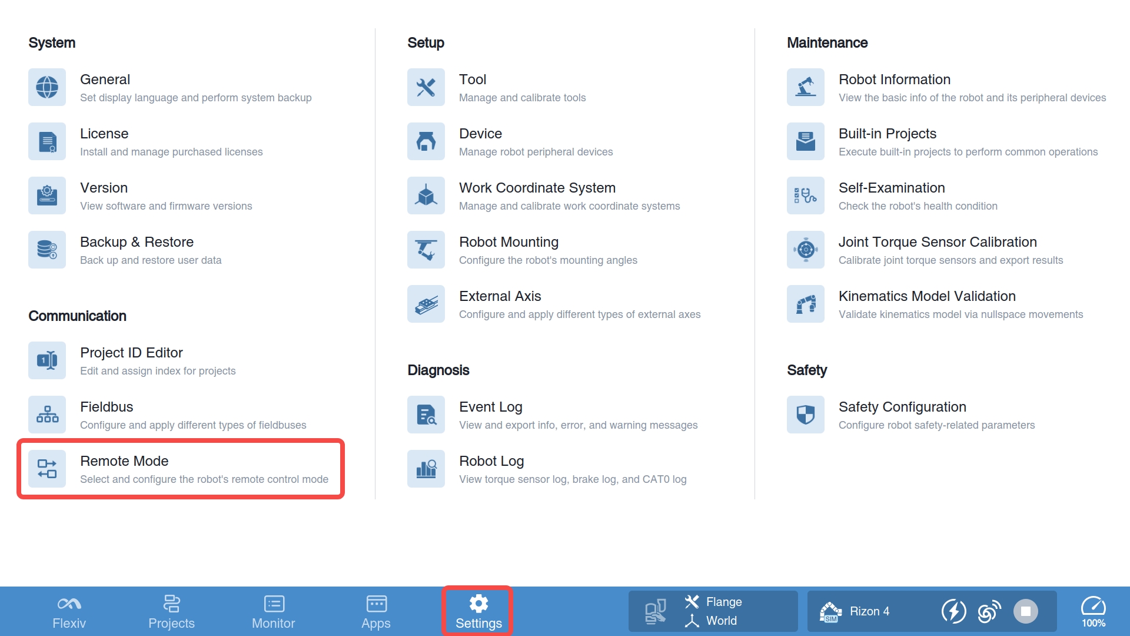Image resolution: width=1130 pixels, height=636 pixels.
Task: Open the Version entry
Action: click(x=140, y=196)
